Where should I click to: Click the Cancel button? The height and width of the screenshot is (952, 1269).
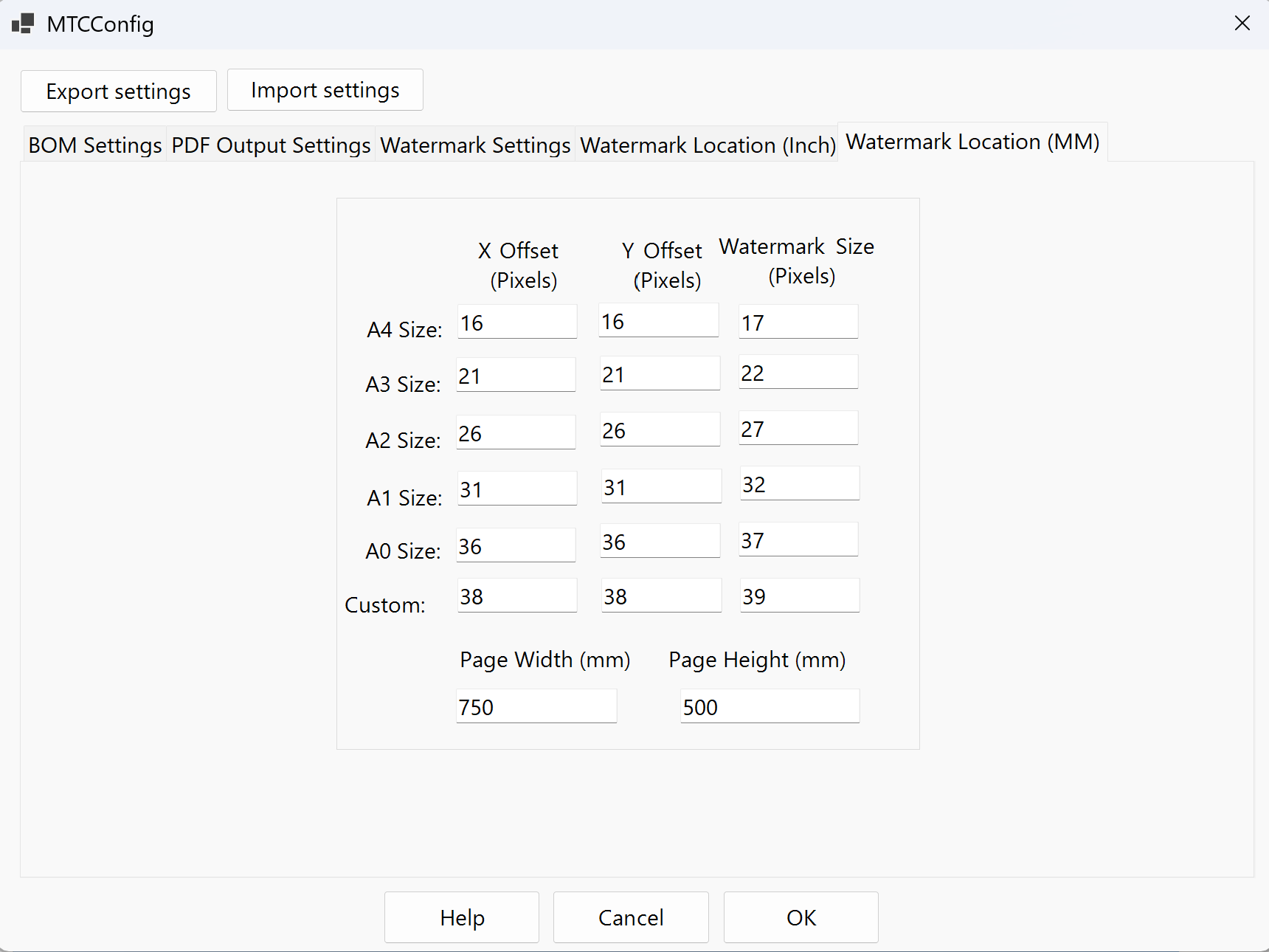[x=631, y=917]
